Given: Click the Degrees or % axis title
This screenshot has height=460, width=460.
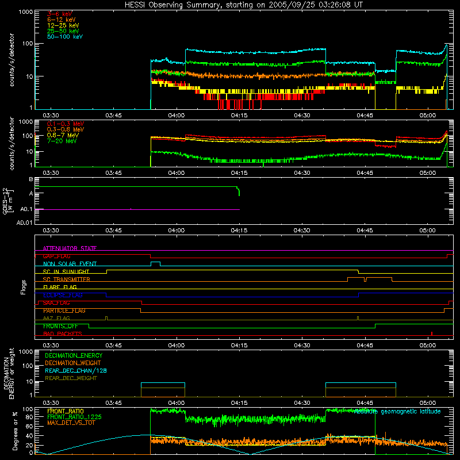Looking at the screenshot, I should coord(16,431).
